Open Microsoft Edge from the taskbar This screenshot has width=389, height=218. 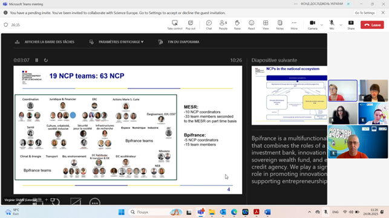pos(234,212)
